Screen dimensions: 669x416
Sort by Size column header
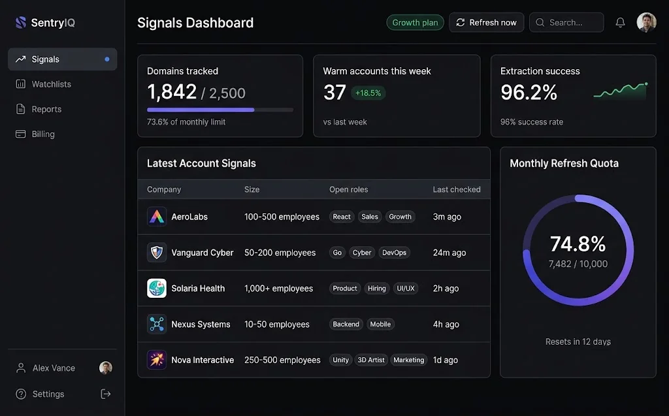[252, 189]
